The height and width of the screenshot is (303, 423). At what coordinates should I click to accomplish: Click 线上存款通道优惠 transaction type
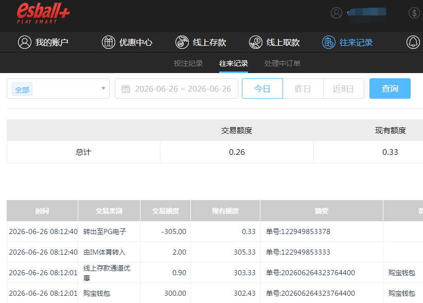click(x=107, y=273)
